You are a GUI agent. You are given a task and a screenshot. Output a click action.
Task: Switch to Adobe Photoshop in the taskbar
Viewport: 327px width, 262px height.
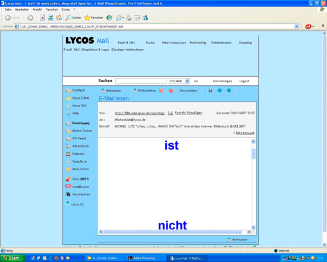click(144, 258)
